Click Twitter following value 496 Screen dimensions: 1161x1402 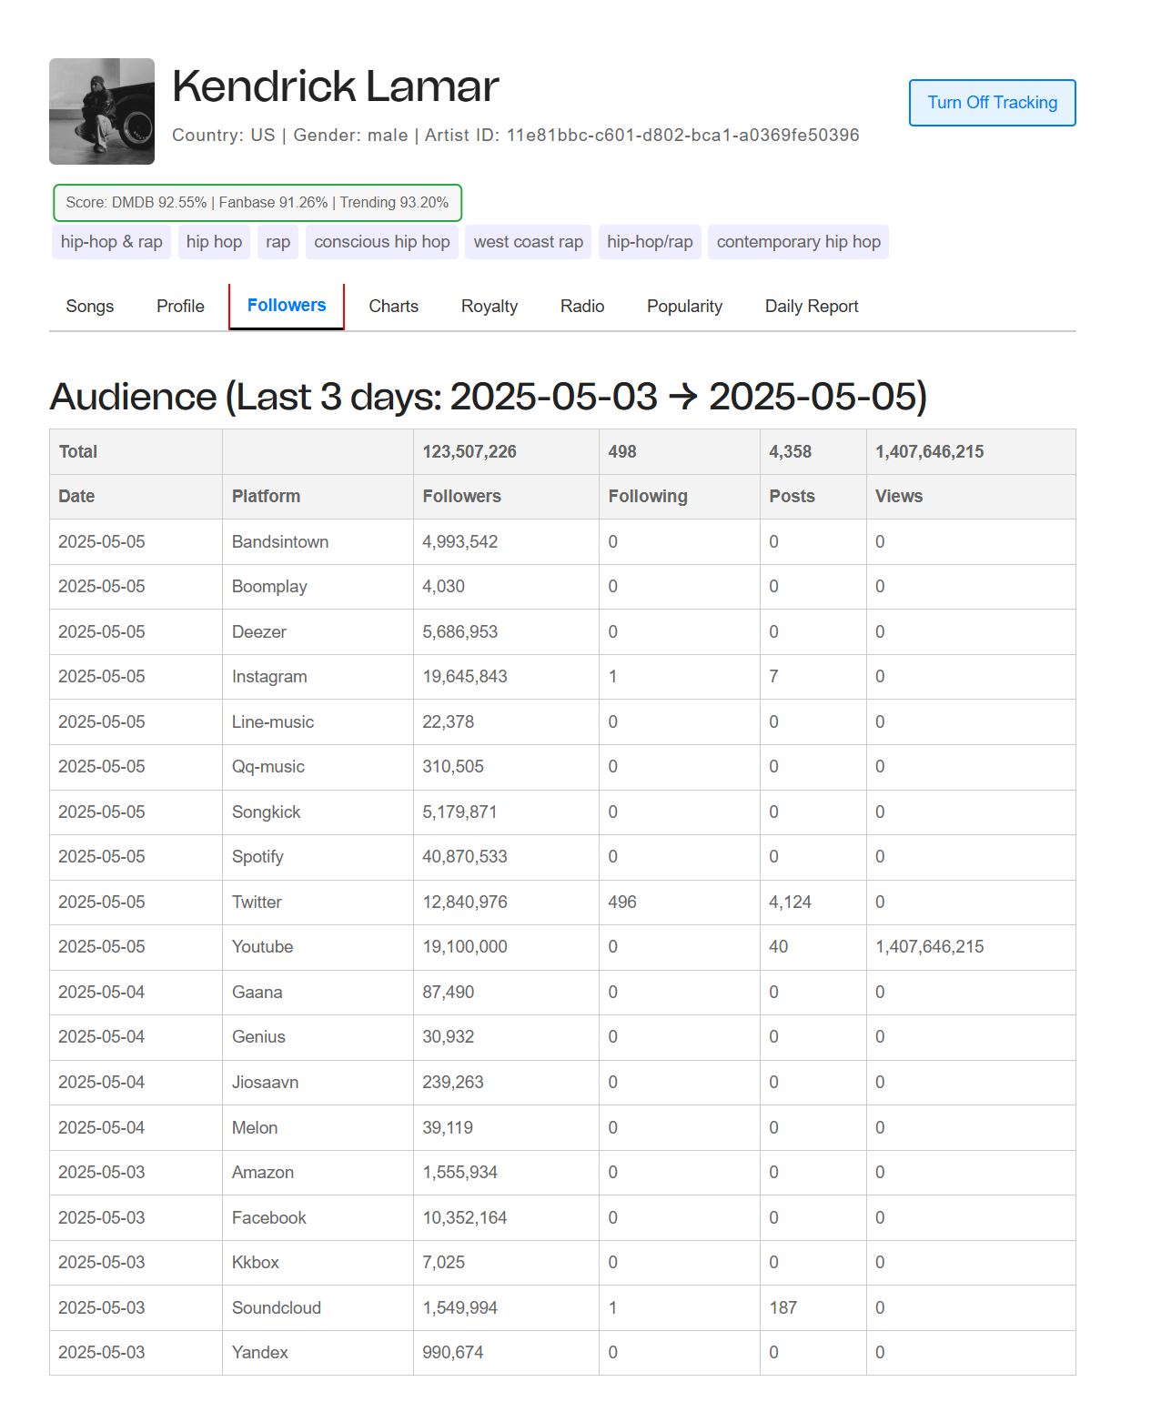tap(622, 903)
